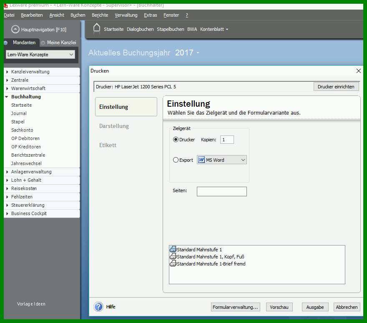Screen dimensions: 367x323
Task: Expand the Lohn + Gehalt tree node
Action: point(7,180)
